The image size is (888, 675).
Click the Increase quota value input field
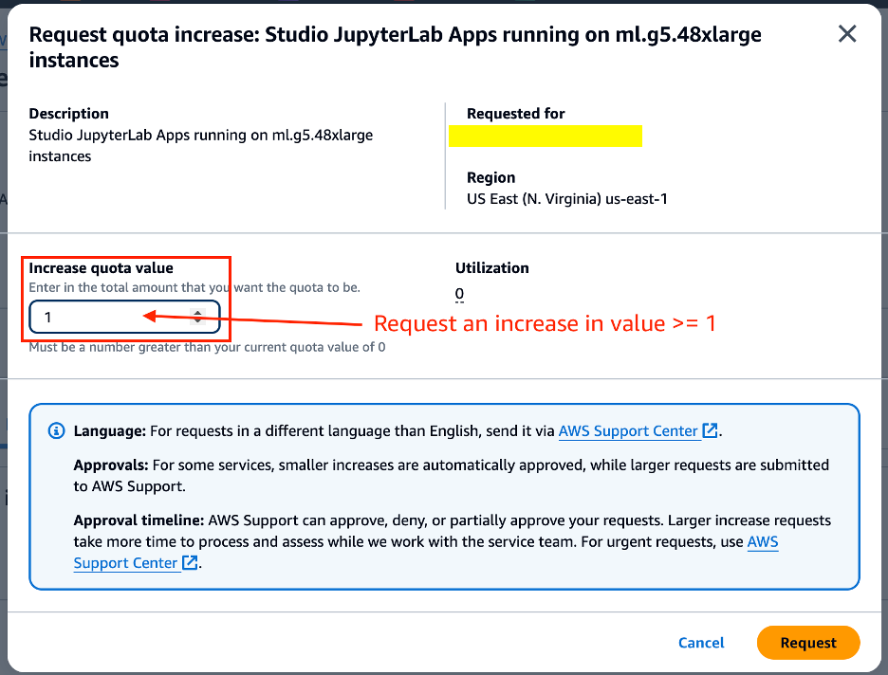tap(124, 317)
